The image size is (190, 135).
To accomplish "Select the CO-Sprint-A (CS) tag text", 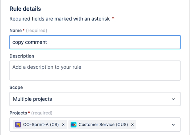I will click(41, 125).
